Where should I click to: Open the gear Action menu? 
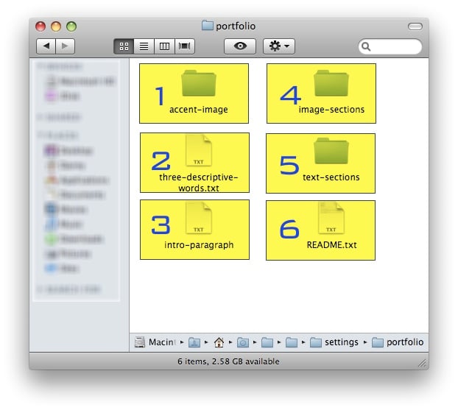pyautogui.click(x=279, y=46)
